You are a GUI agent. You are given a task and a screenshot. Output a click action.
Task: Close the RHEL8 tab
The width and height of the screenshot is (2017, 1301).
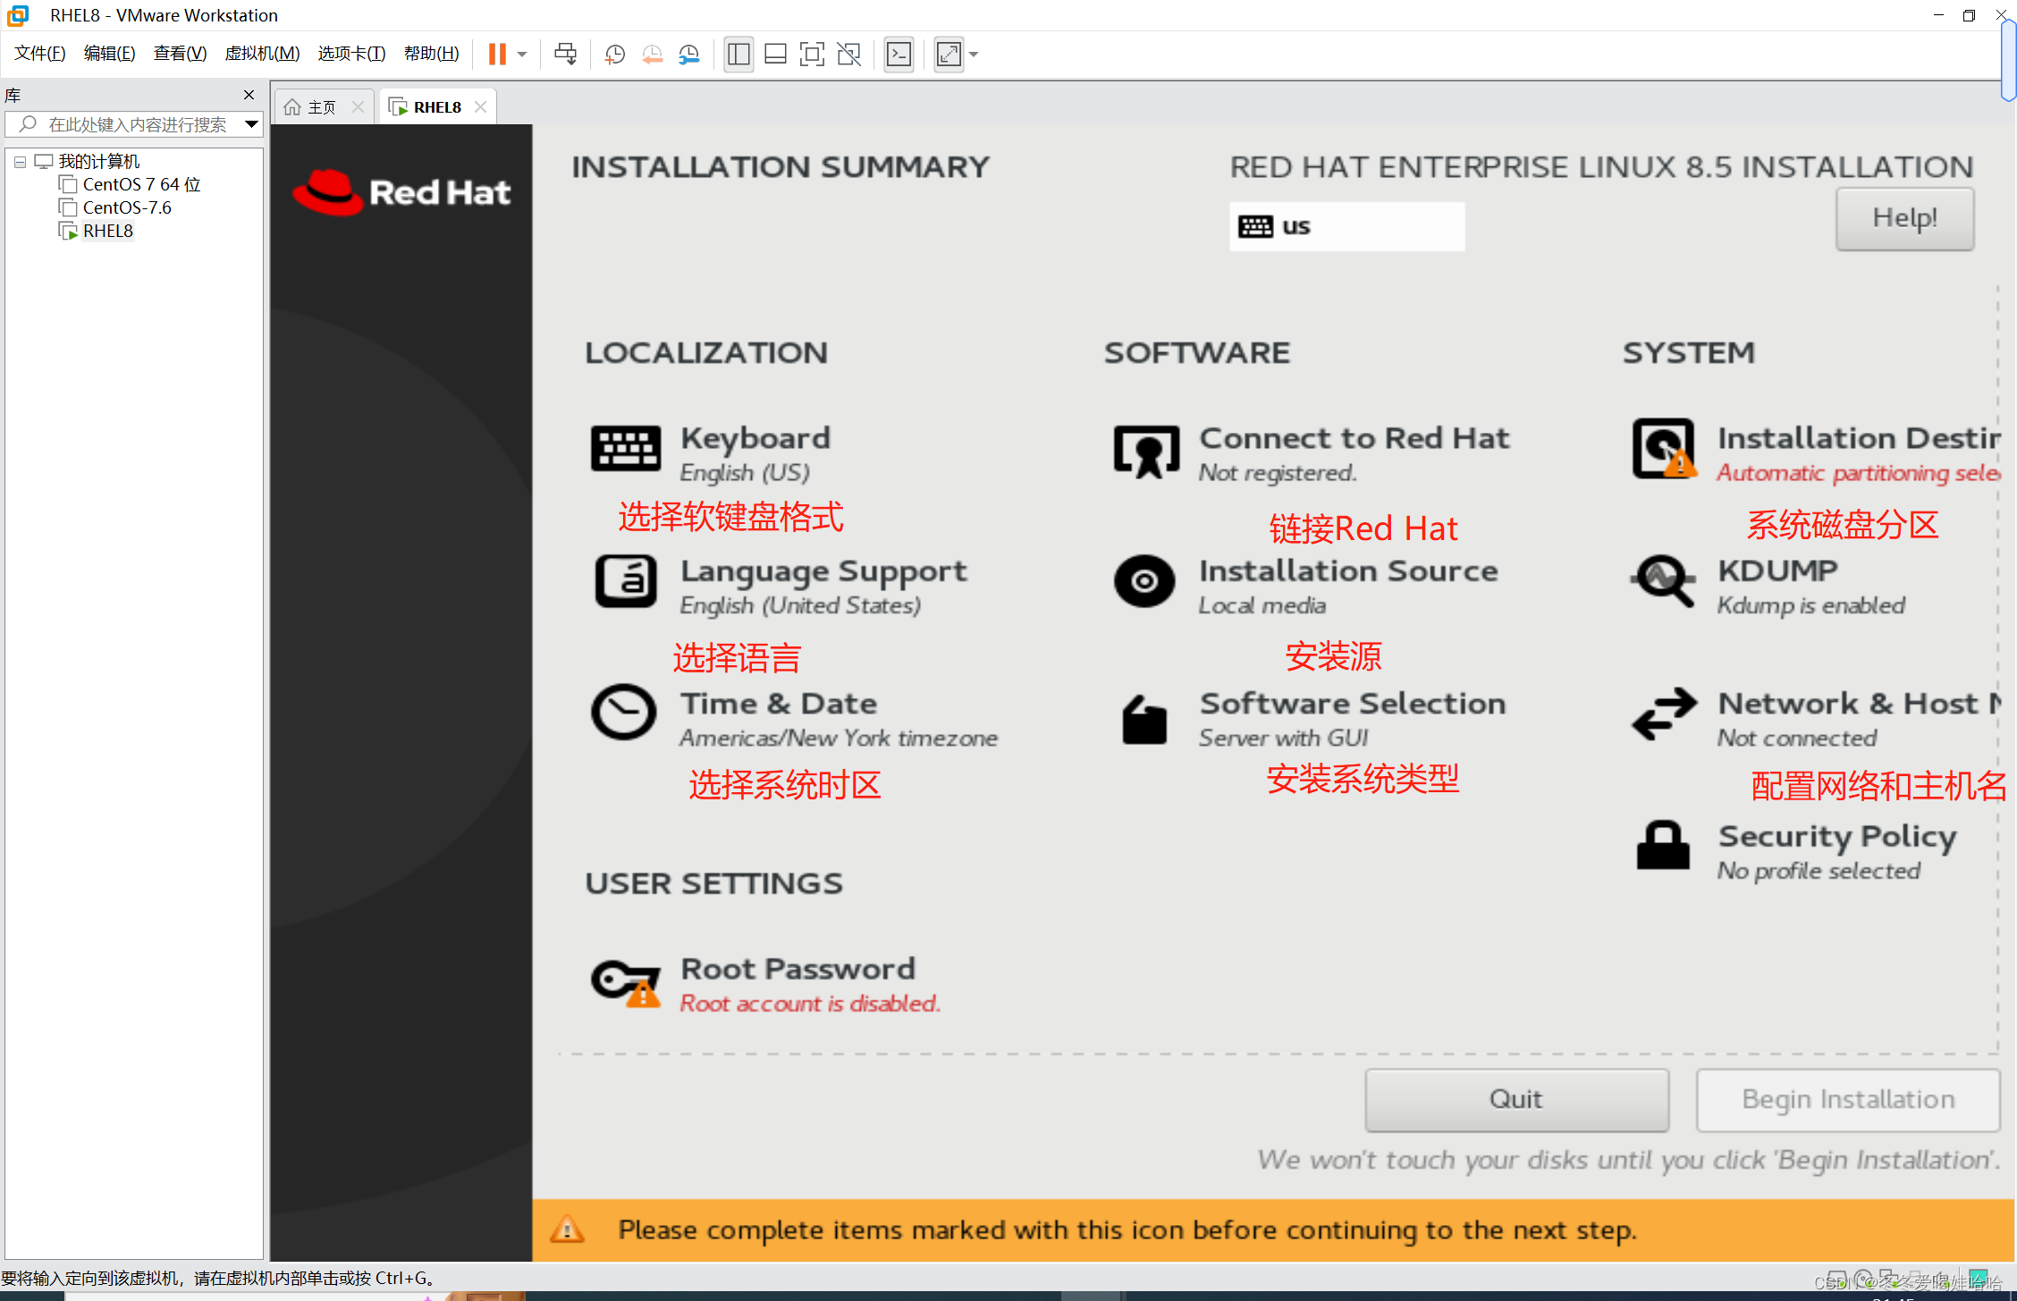coord(480,106)
